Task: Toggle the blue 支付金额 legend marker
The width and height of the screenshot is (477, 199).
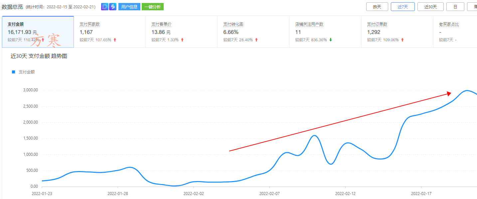Action: (14, 72)
